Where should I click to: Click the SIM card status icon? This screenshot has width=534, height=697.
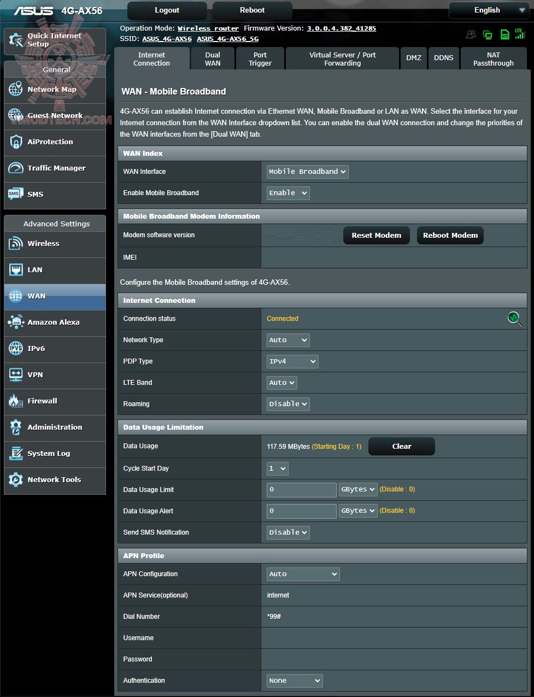pos(504,34)
